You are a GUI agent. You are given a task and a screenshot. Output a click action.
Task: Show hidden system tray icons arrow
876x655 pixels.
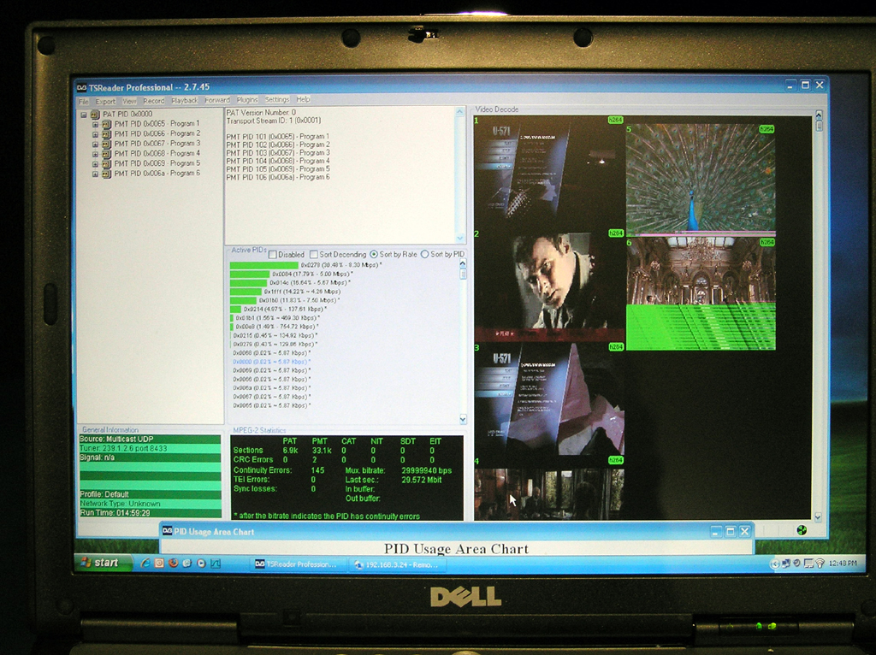tap(775, 564)
